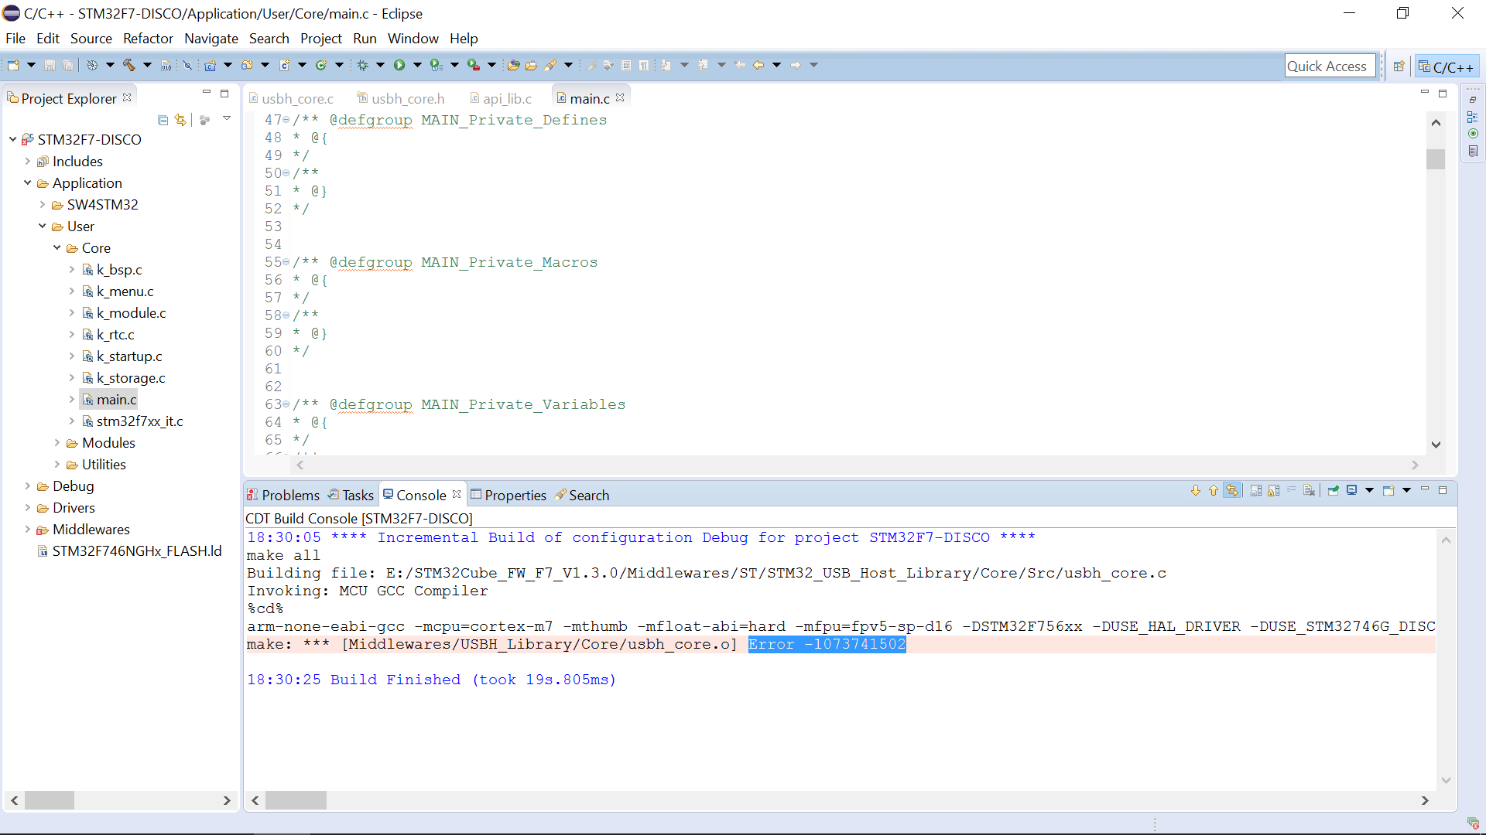Image resolution: width=1486 pixels, height=835 pixels.
Task: Toggle Link with Editor in Project Explorer
Action: tap(180, 120)
